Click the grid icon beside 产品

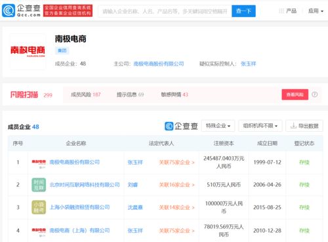coord(281,10)
